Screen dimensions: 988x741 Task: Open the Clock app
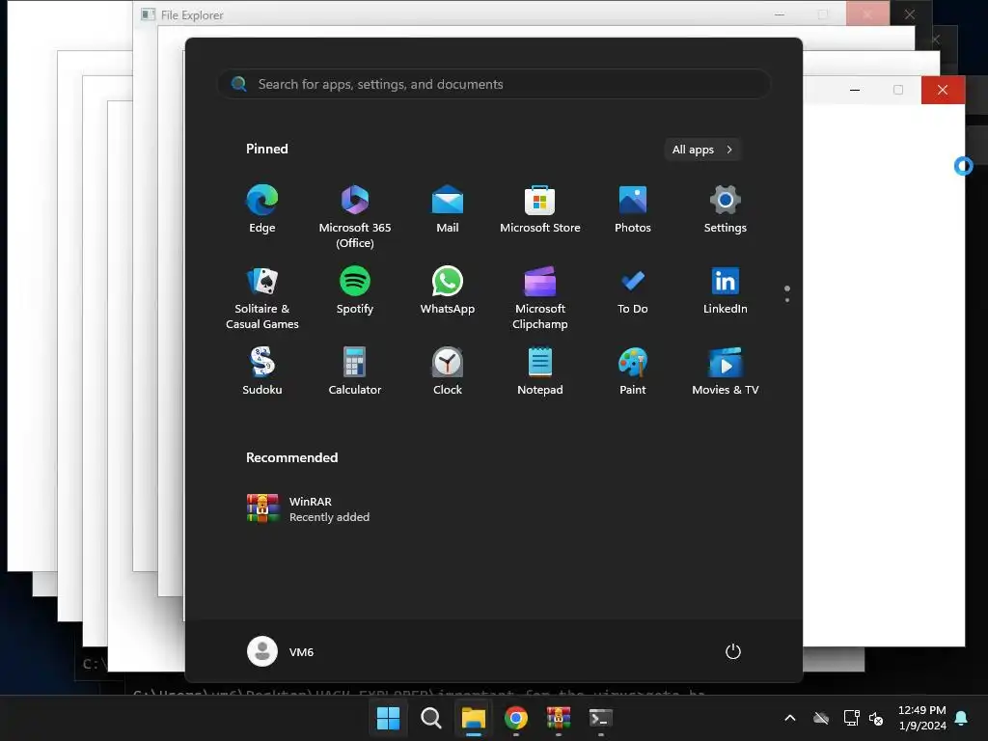(448, 371)
